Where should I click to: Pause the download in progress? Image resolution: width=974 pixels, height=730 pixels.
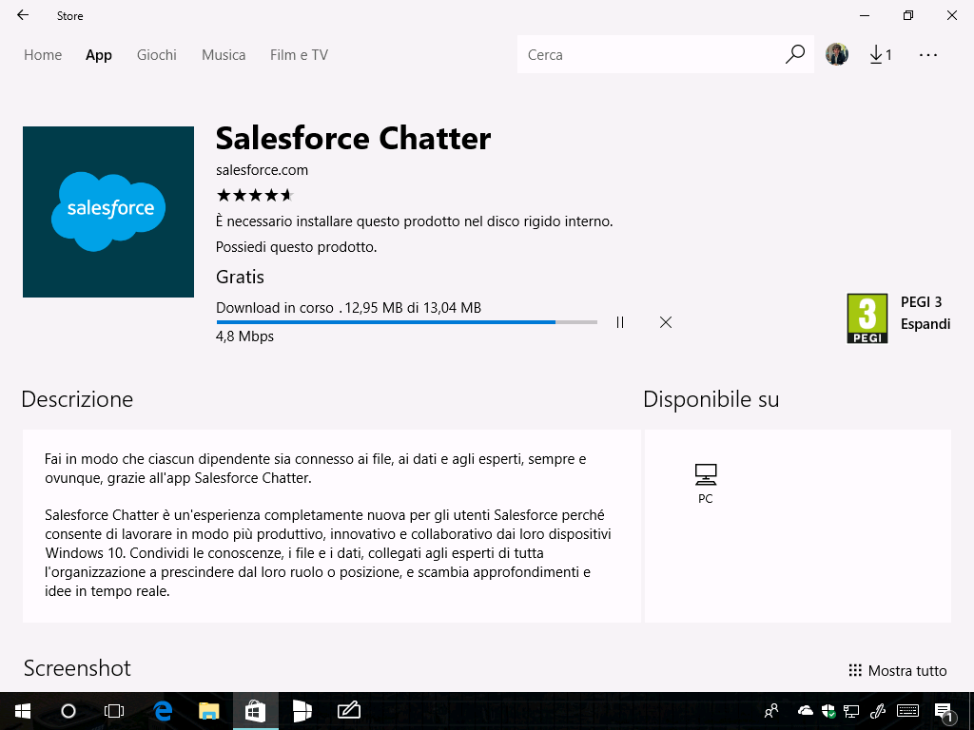[620, 322]
